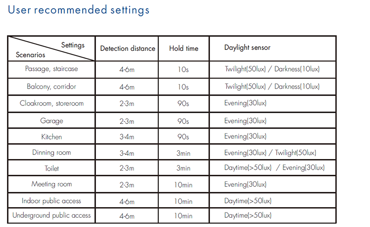The image size is (370, 227).
Task: Select the 'Meeting room' row label
Action: click(51, 184)
